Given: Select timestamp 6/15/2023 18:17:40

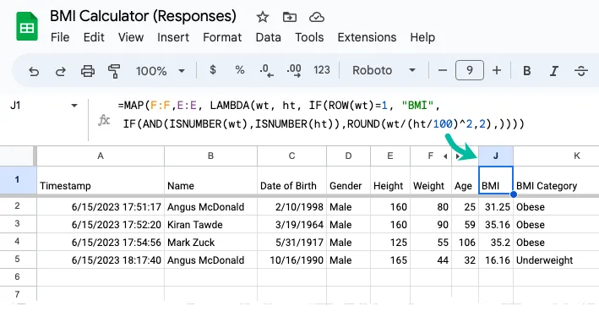Looking at the screenshot, I should click(101, 260).
